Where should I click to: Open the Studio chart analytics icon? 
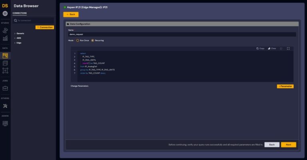[x=5, y=38]
